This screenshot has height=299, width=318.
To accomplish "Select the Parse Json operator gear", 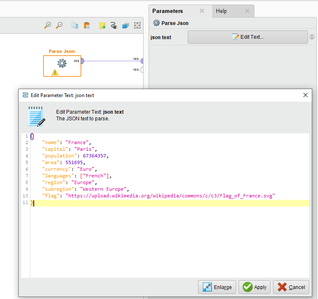I will click(62, 63).
